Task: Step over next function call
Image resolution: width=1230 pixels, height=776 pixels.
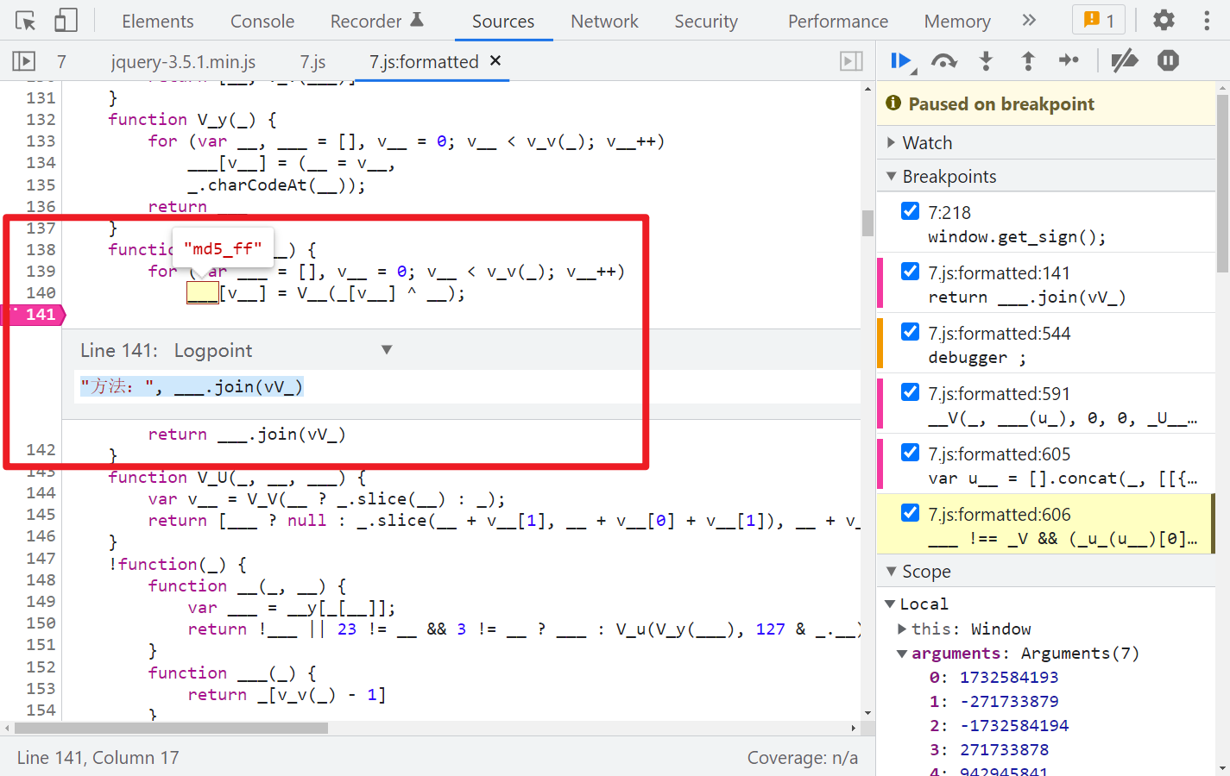Action: (x=944, y=61)
